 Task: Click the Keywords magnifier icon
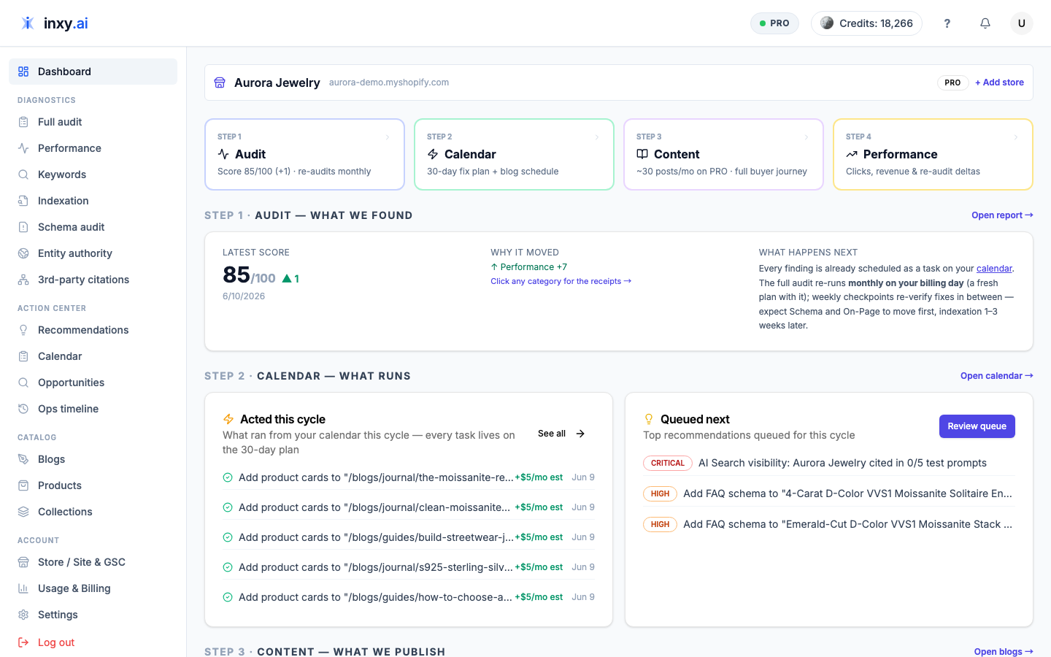[23, 174]
